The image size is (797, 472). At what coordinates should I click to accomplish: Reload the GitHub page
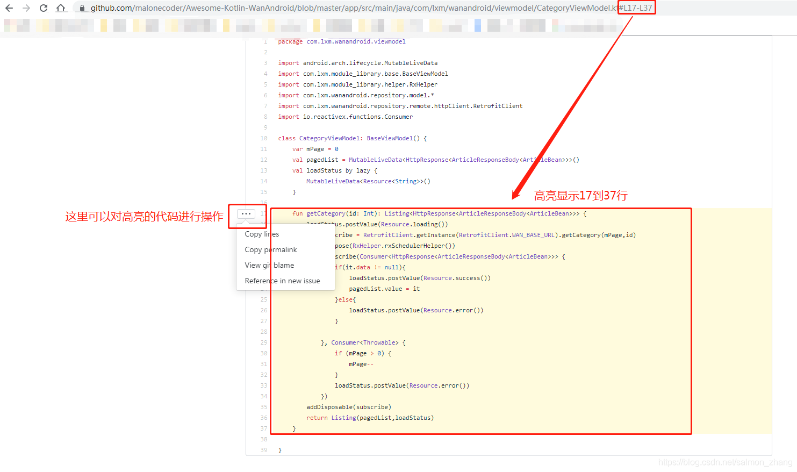(44, 8)
